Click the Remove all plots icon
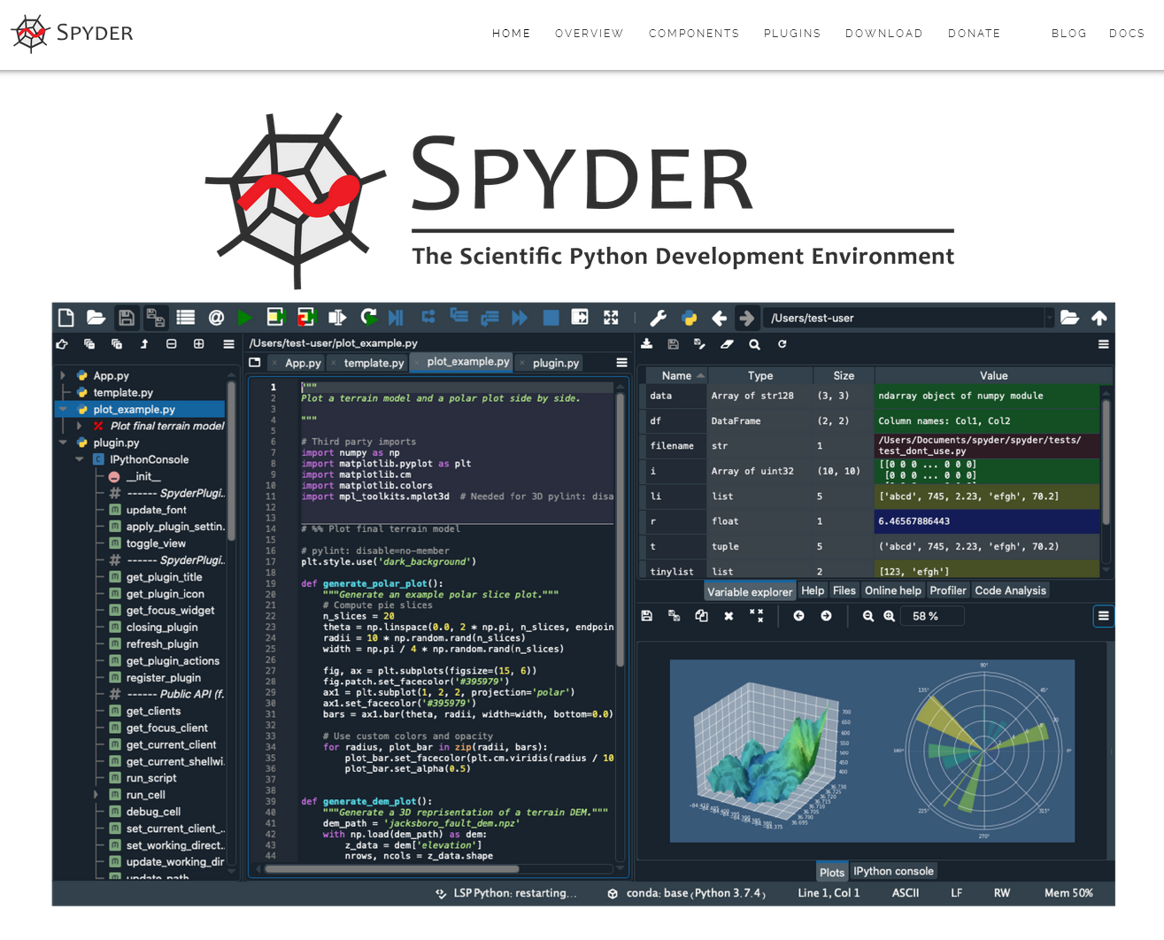Viewport: 1164px width, 940px height. 756,615
